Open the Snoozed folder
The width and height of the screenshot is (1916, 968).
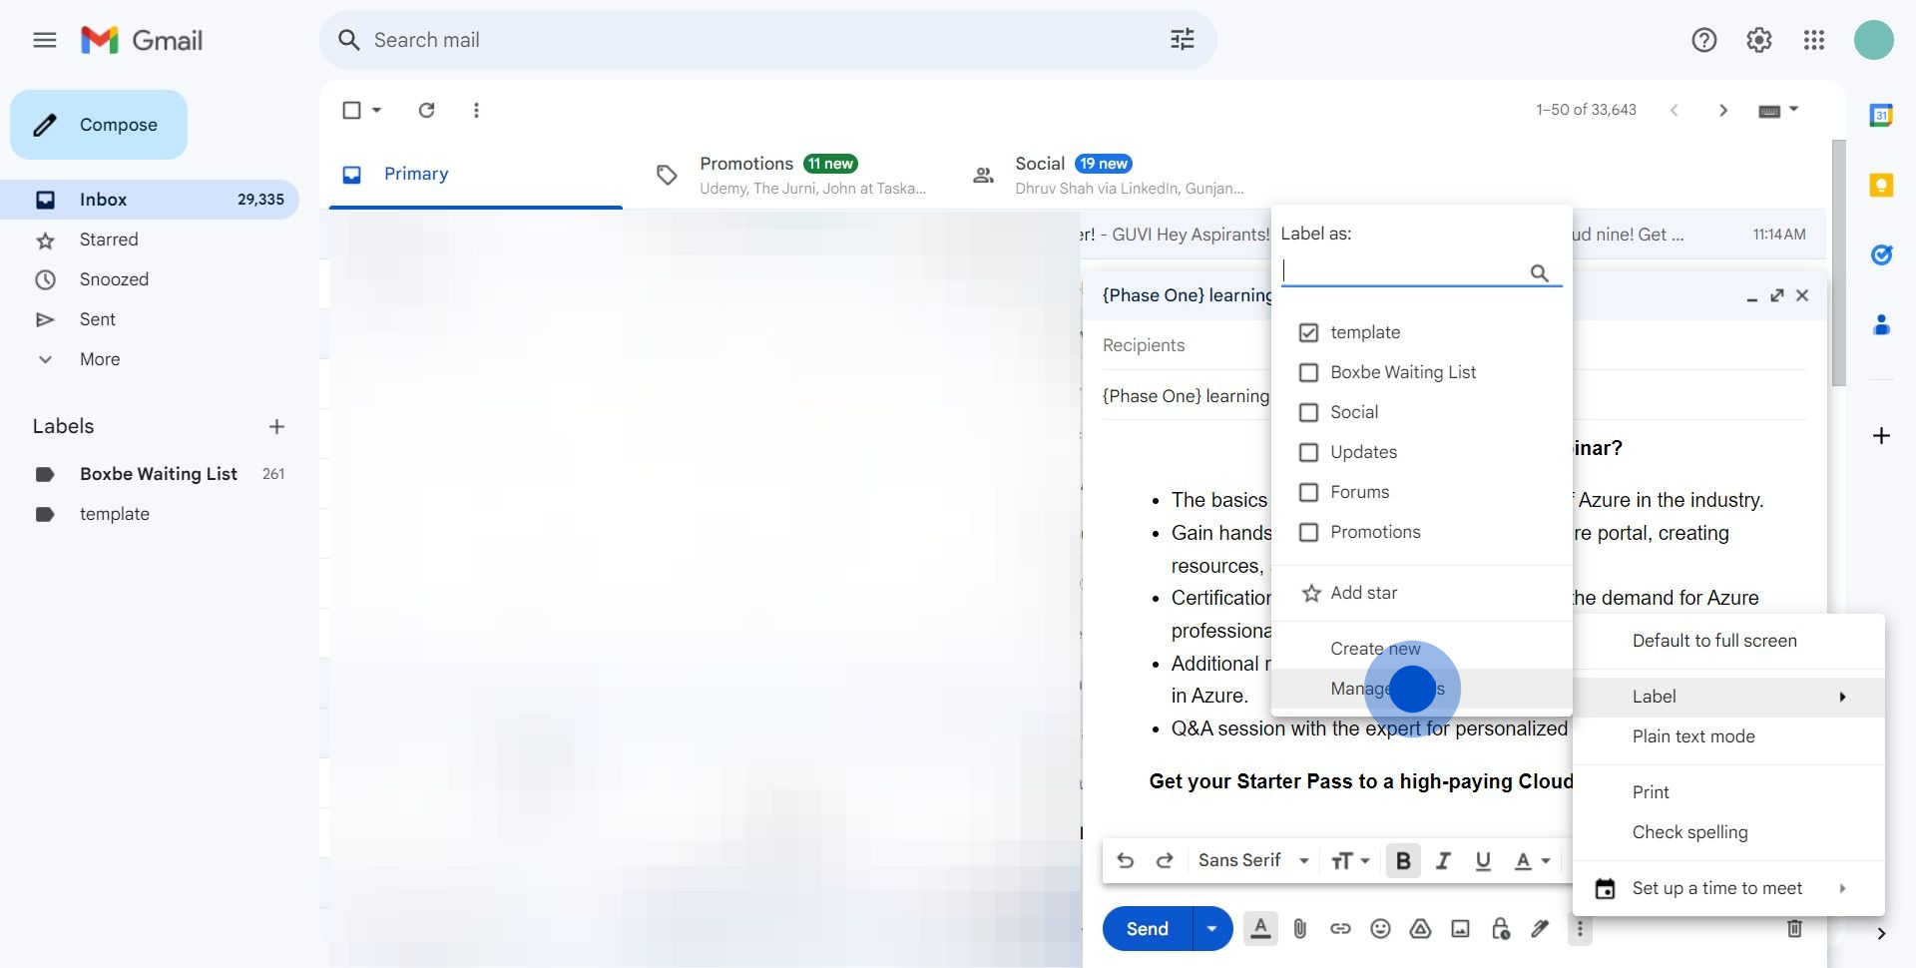click(114, 279)
